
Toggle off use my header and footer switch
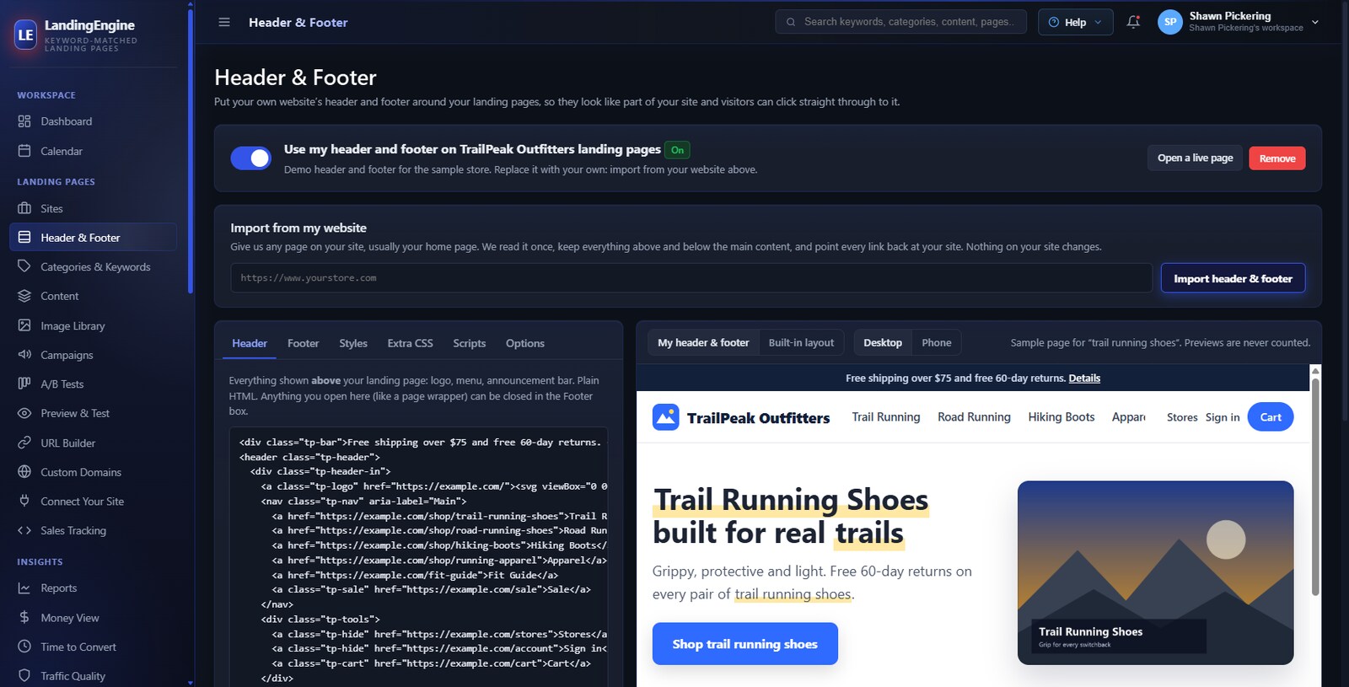click(x=251, y=158)
